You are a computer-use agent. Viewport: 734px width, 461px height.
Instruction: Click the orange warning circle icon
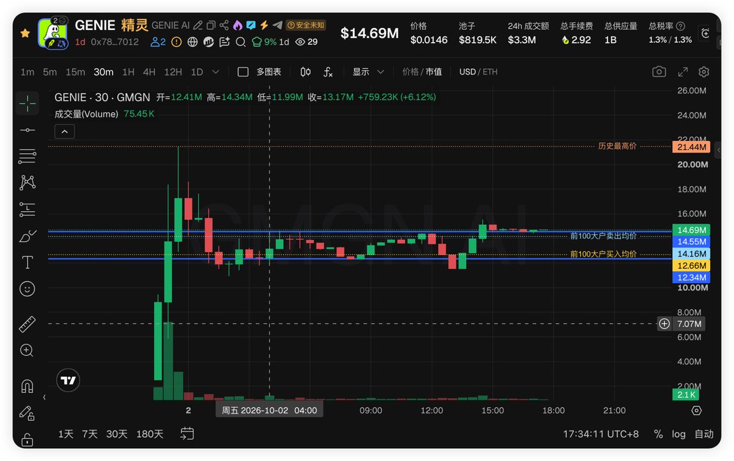[x=177, y=42]
